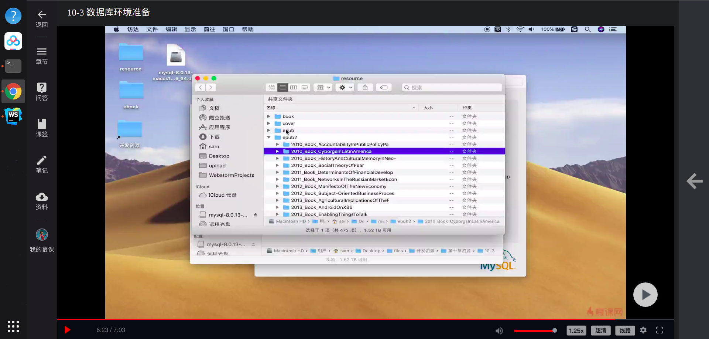Screen dimensions: 709x339
Task: Adjust the video volume slider
Action: pos(535,330)
